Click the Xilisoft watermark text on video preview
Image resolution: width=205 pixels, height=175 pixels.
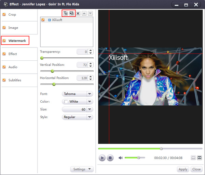point(118,58)
